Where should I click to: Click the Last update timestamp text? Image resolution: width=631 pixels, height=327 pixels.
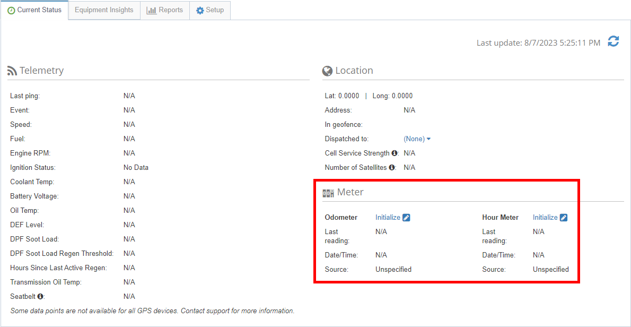pos(538,42)
